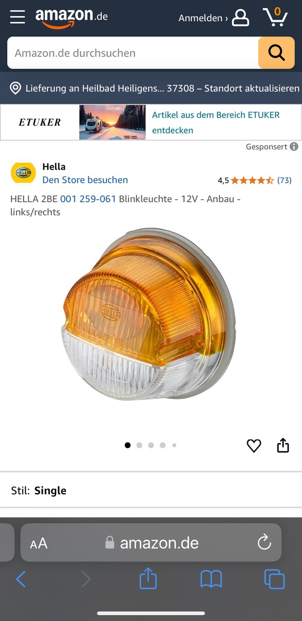Expand the Stil: Single selector
This screenshot has height=621, width=302.
[151, 491]
